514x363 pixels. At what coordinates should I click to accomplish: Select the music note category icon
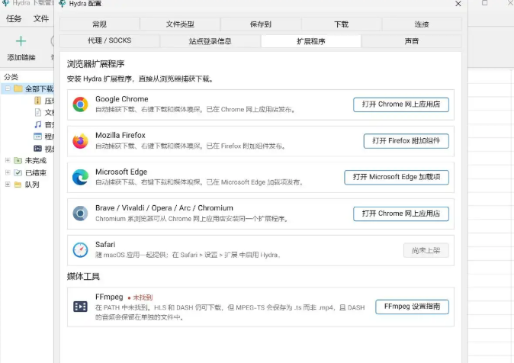38,124
